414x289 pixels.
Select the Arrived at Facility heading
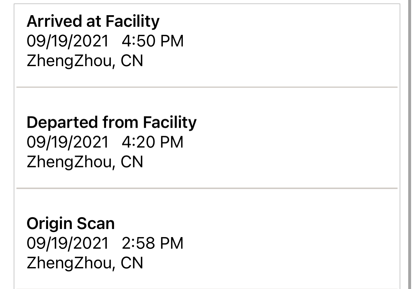point(93,22)
